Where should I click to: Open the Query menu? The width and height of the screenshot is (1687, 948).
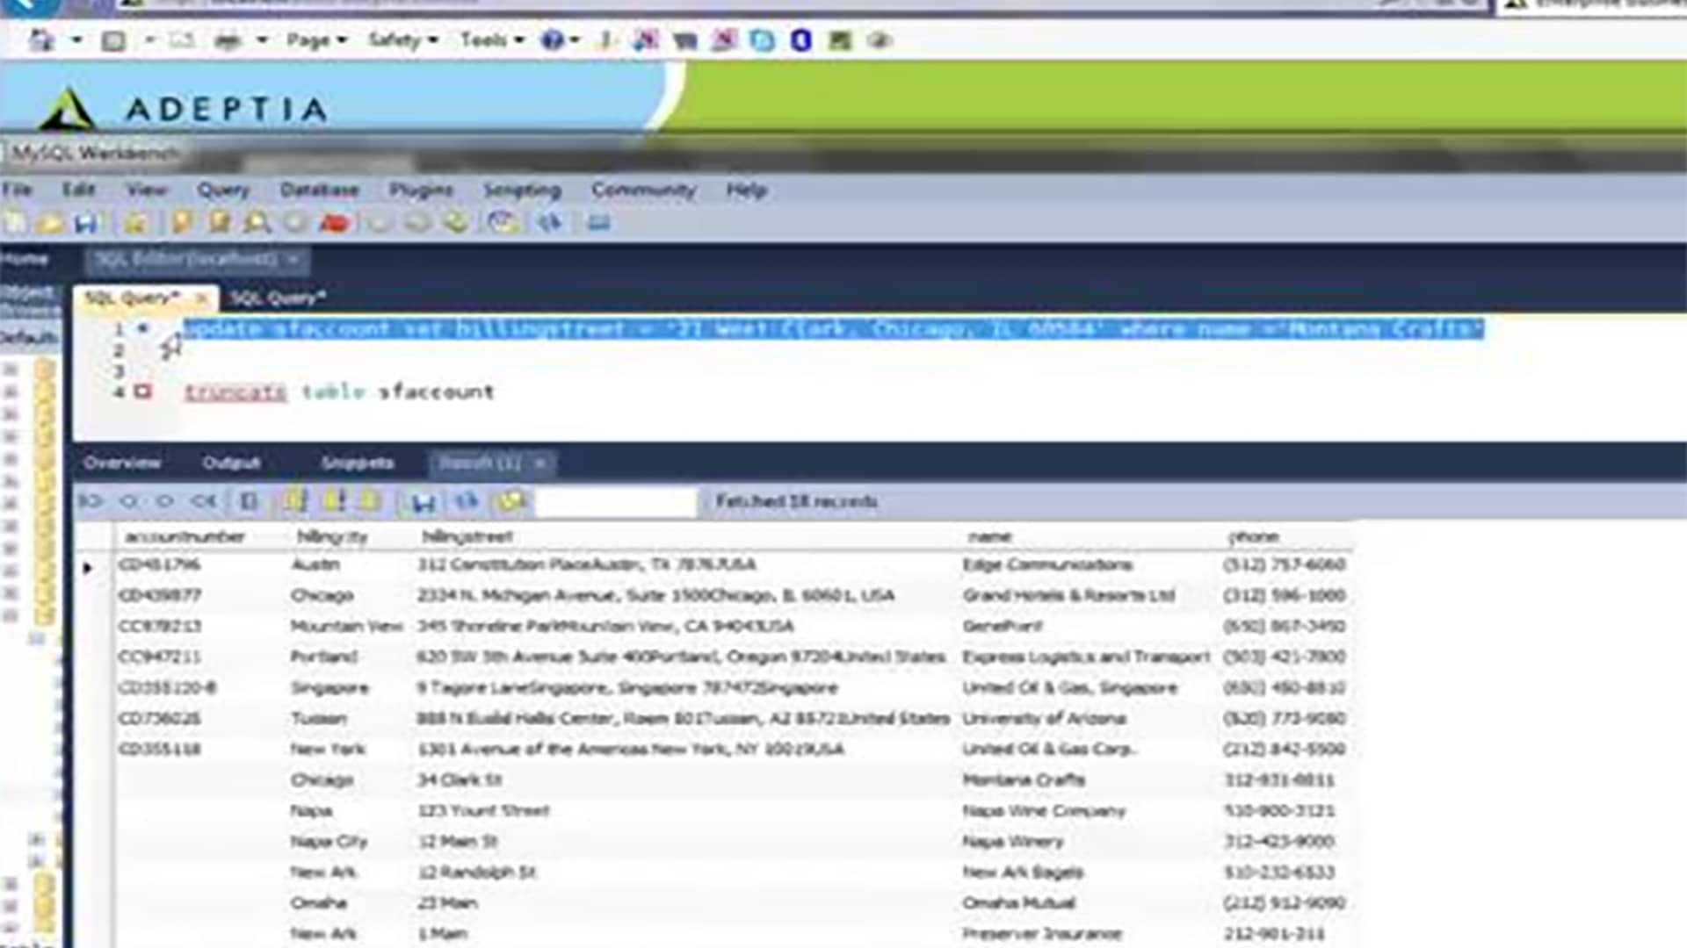223,190
